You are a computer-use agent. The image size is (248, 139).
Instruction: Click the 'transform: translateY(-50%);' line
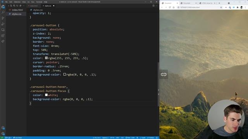(56, 54)
